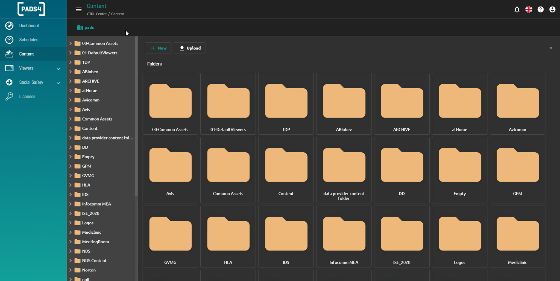Image resolution: width=560 pixels, height=281 pixels.
Task: Open the hamburger menu
Action: click(78, 9)
